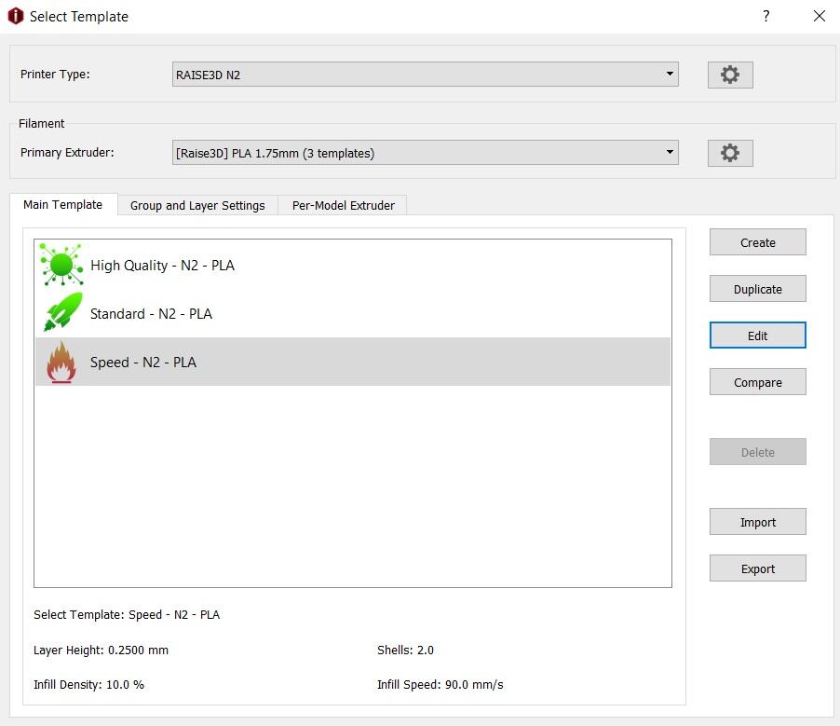Open the Primary Extruder filament dropdown
The width and height of the screenshot is (840, 726).
click(x=425, y=153)
